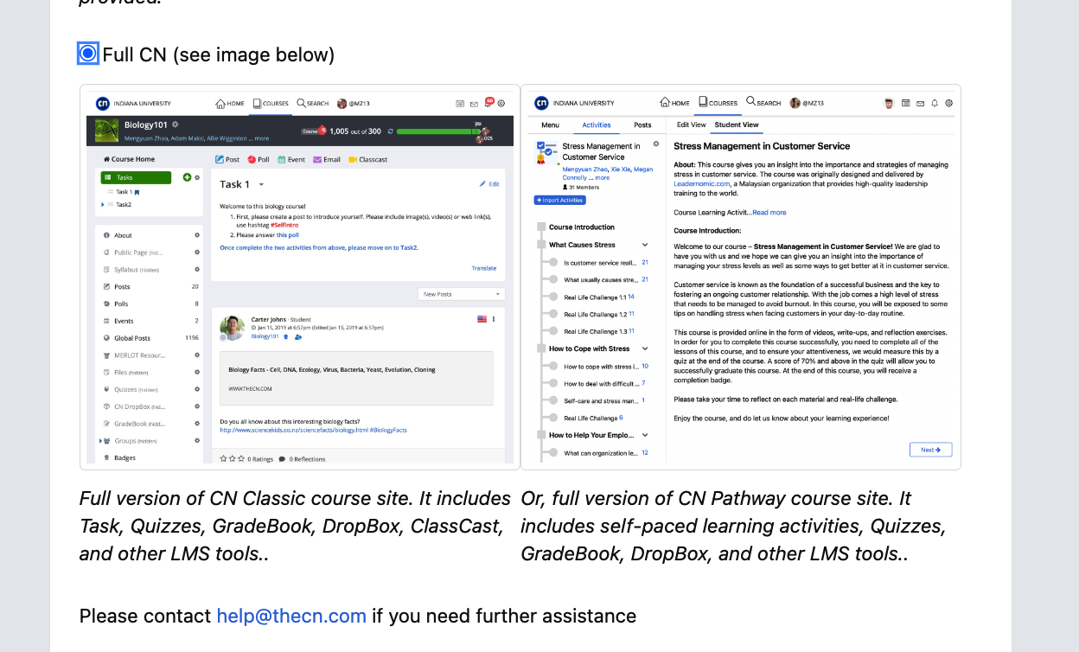Click settings gear in classic screenshot header
The width and height of the screenshot is (1079, 652).
pos(503,104)
